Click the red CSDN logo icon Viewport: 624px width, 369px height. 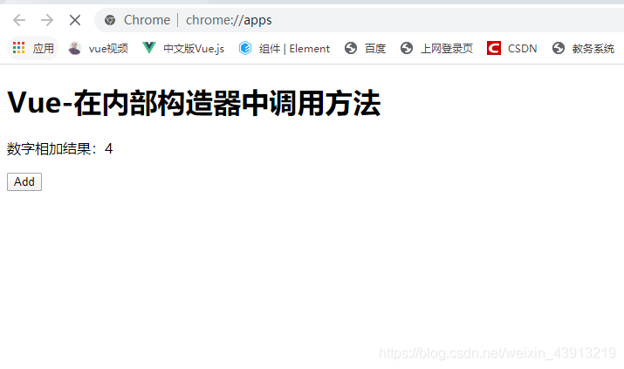click(x=494, y=48)
